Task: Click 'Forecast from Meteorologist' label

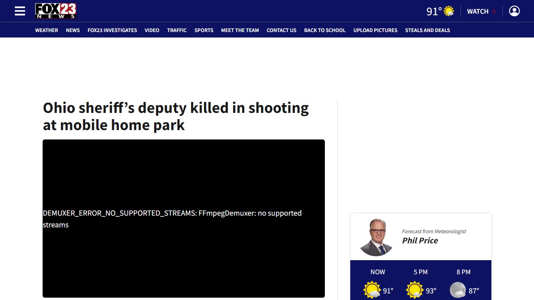Action: point(434,231)
